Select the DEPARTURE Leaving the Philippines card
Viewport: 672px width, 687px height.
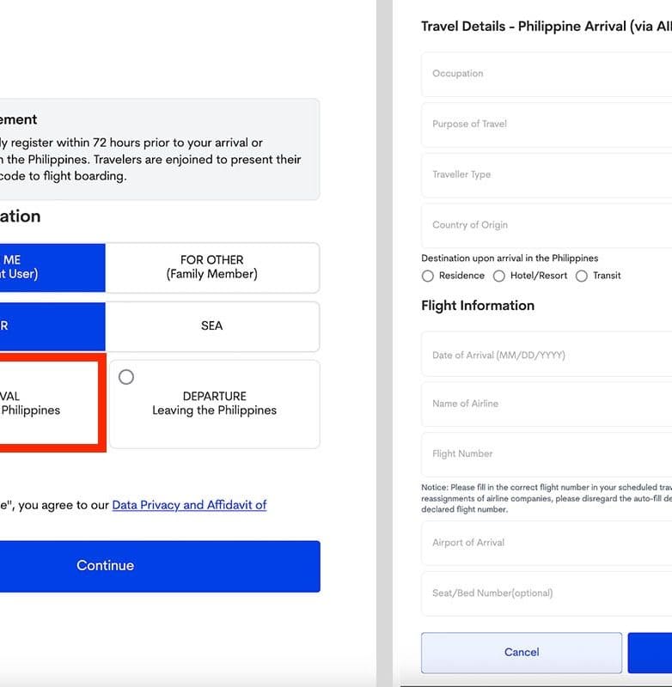tap(215, 404)
